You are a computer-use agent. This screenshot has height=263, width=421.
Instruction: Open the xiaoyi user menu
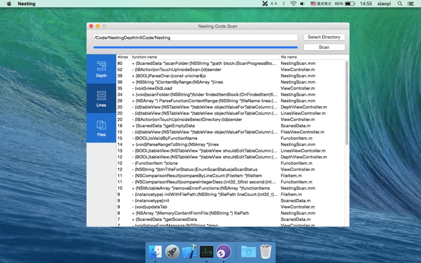click(x=384, y=4)
